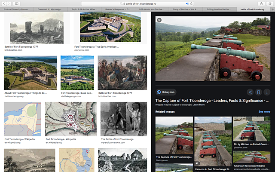The width and height of the screenshot is (275, 172).
Task: Click the address bar search field
Action: pos(137,3)
